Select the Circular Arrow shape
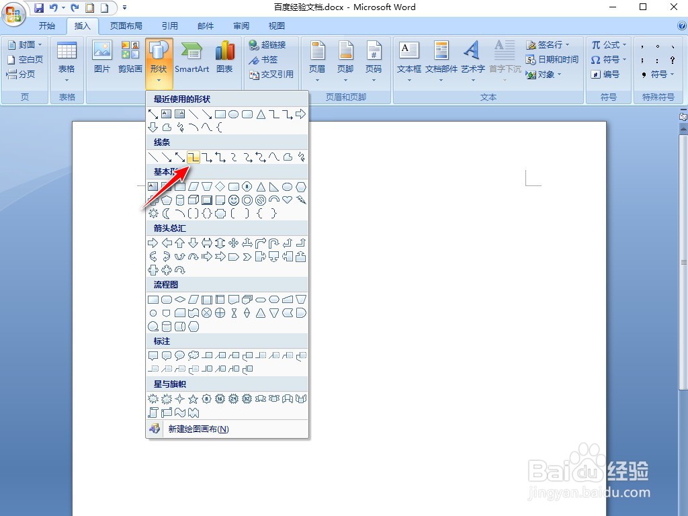This screenshot has width=688, height=516. click(x=180, y=270)
